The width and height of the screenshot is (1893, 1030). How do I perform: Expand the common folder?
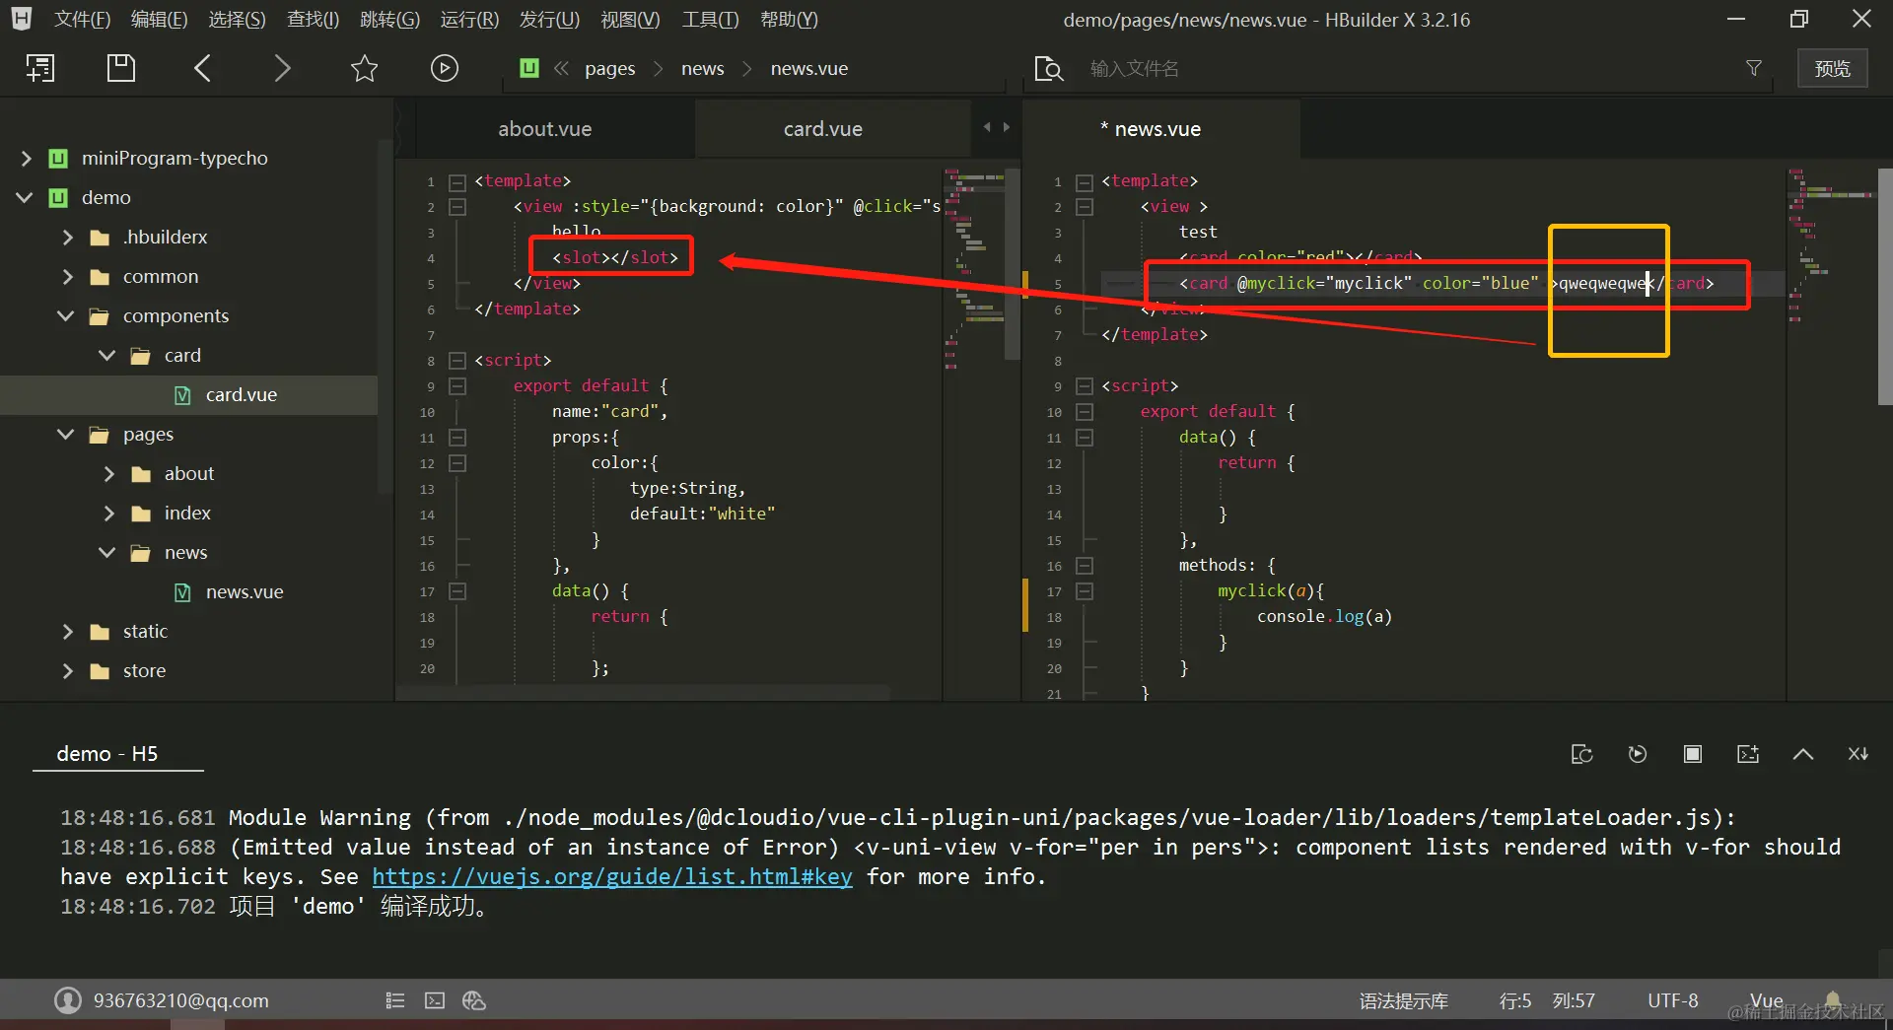68,277
